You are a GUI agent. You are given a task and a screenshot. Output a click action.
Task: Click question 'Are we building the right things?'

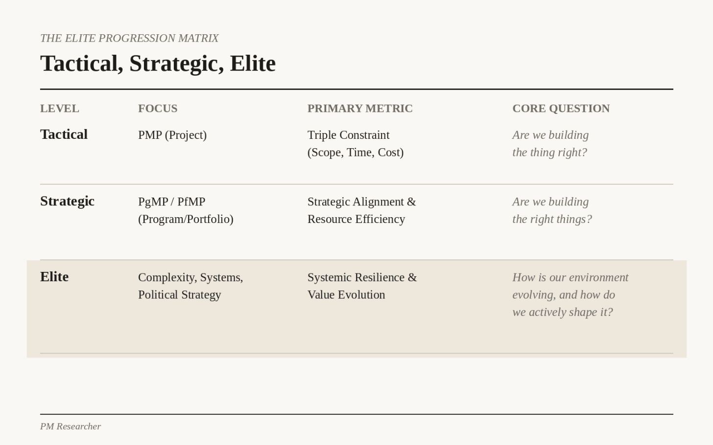pos(552,210)
